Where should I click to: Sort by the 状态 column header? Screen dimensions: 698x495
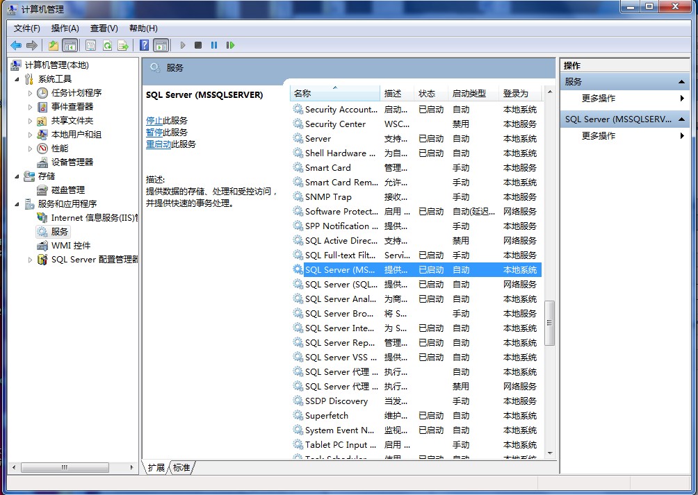pos(430,93)
